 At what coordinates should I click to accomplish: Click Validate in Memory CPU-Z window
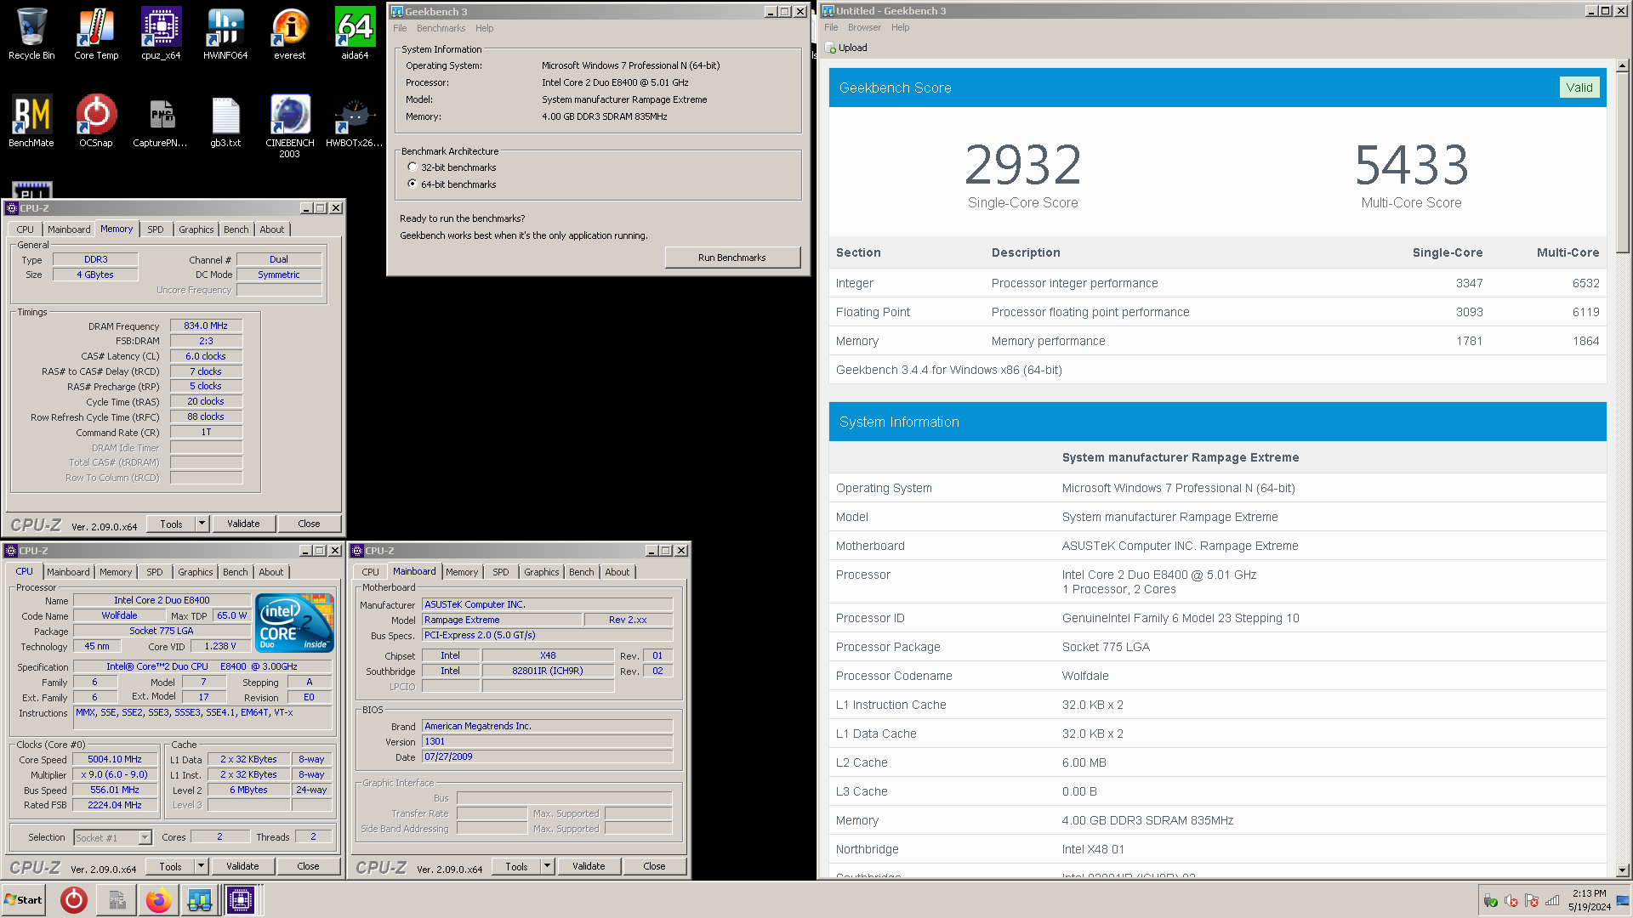(x=243, y=524)
